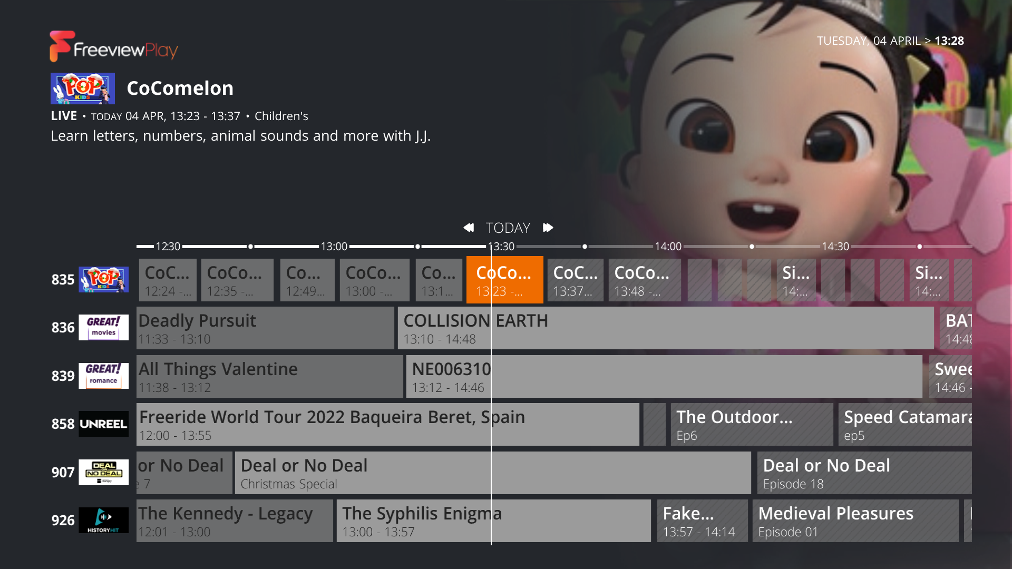This screenshot has width=1012, height=569.
Task: Select CoComelon programme starting 12:24
Action: coord(168,280)
